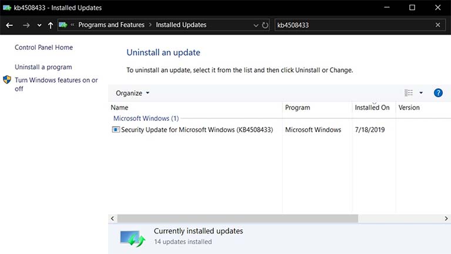Open Control Panel Home

(43, 48)
